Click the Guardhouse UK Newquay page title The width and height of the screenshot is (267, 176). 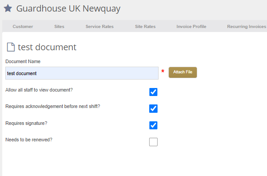tap(68, 8)
